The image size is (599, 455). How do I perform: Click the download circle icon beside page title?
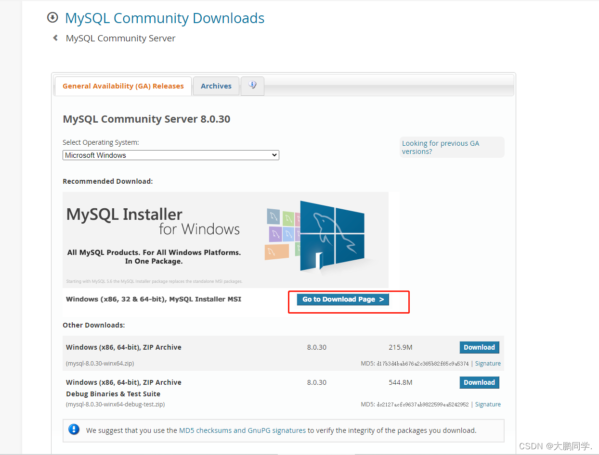click(x=52, y=18)
